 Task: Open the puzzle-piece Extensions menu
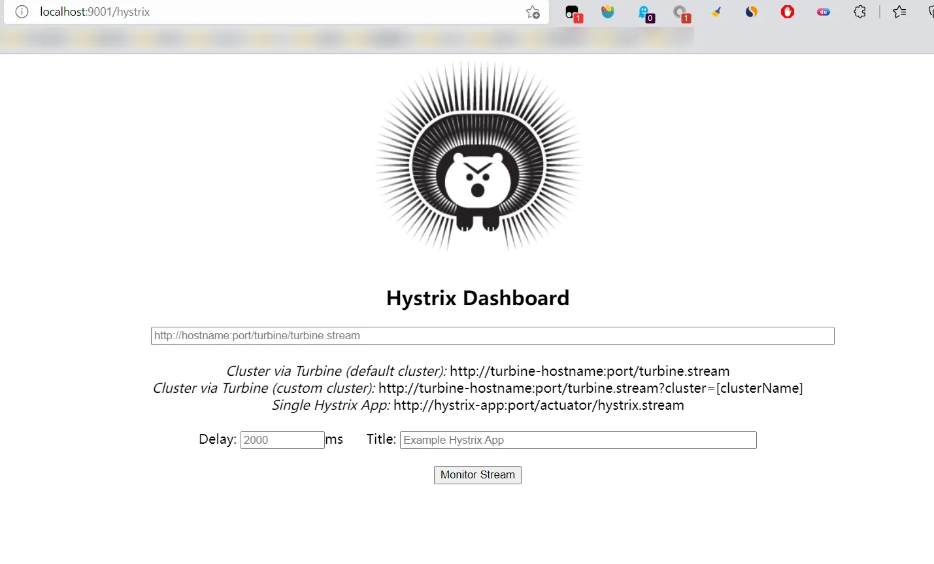click(859, 12)
